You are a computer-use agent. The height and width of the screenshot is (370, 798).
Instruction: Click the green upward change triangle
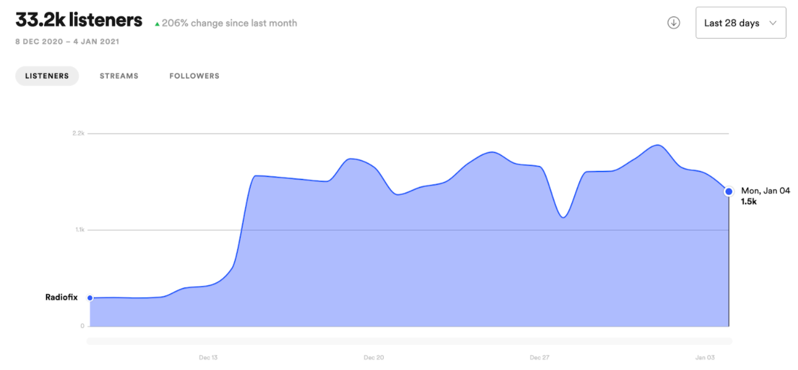point(157,24)
